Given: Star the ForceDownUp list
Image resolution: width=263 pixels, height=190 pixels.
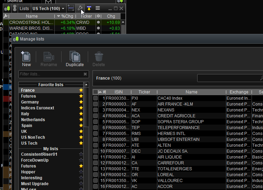Looking at the screenshot, I should point(81,160).
